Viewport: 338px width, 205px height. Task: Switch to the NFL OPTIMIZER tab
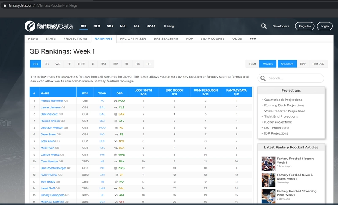coord(133,39)
